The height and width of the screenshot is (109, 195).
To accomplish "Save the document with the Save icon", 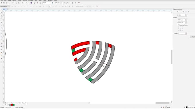I will (7, 3).
